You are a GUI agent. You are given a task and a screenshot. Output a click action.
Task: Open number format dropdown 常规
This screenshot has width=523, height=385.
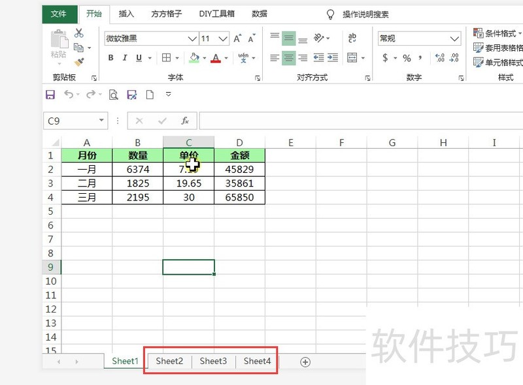(x=454, y=38)
